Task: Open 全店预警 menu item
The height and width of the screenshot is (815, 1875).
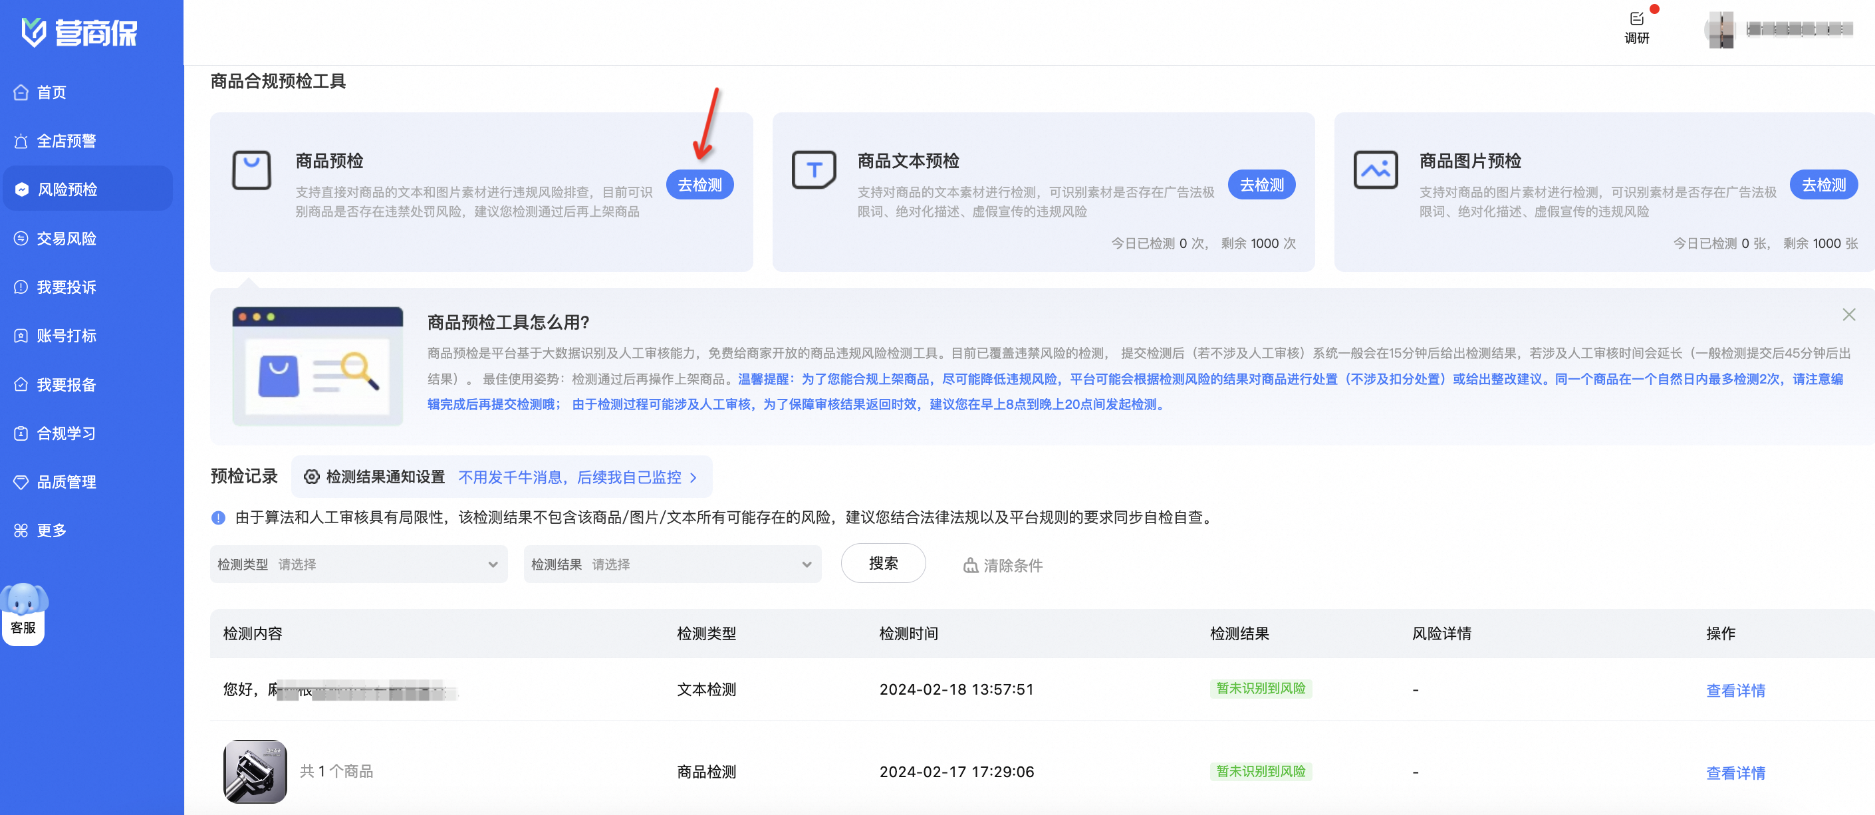Action: [x=66, y=141]
